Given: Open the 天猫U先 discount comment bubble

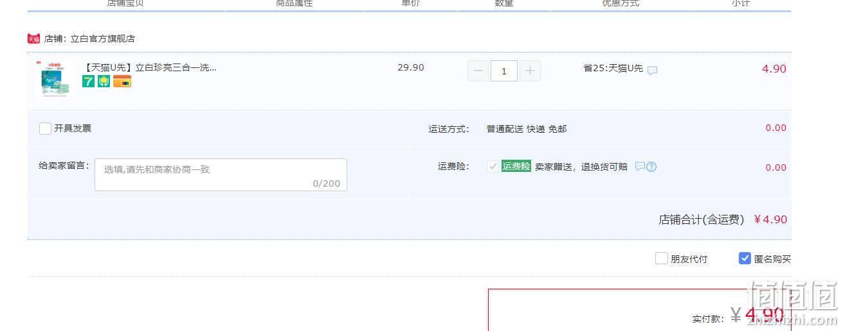Looking at the screenshot, I should click(652, 70).
